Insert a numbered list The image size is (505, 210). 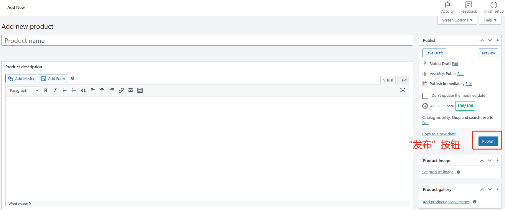(x=74, y=91)
